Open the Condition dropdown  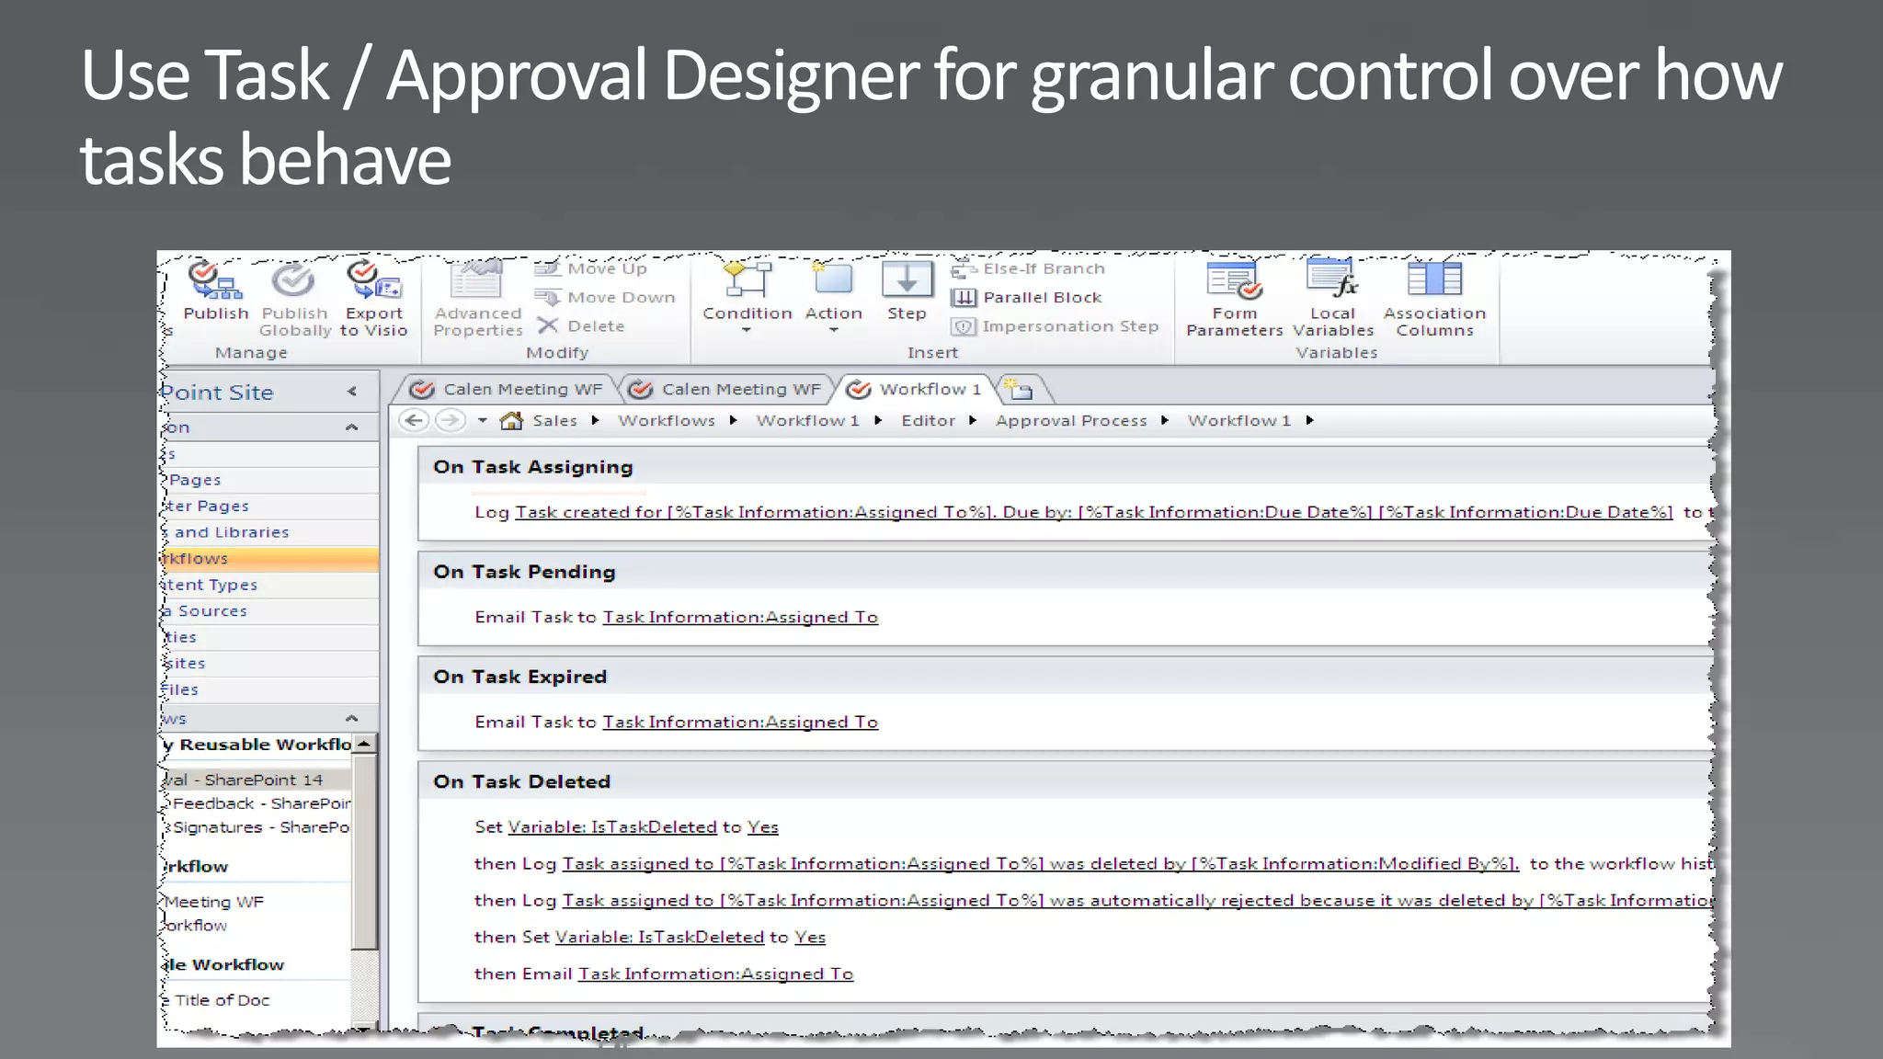click(747, 330)
